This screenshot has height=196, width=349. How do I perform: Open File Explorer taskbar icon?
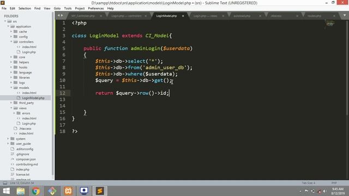(21, 191)
